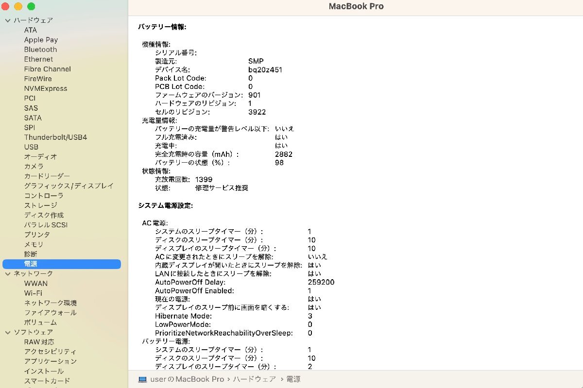Select メモリ in the sidebar
583x388 pixels.
pyautogui.click(x=34, y=244)
